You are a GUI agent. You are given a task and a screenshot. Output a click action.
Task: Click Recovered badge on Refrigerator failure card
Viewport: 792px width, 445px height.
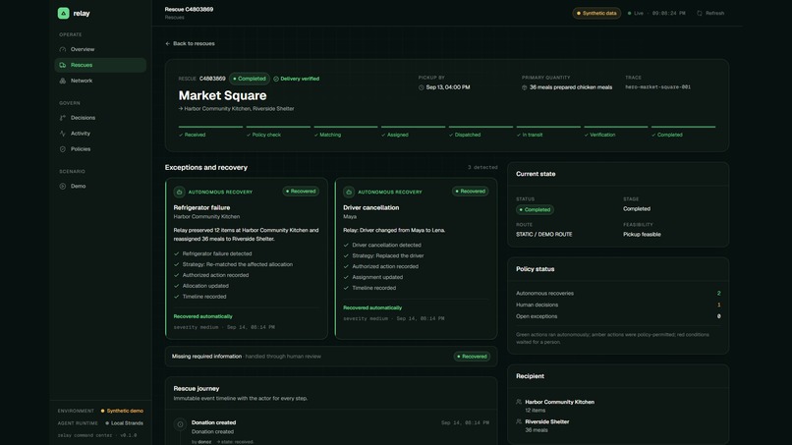click(x=301, y=192)
